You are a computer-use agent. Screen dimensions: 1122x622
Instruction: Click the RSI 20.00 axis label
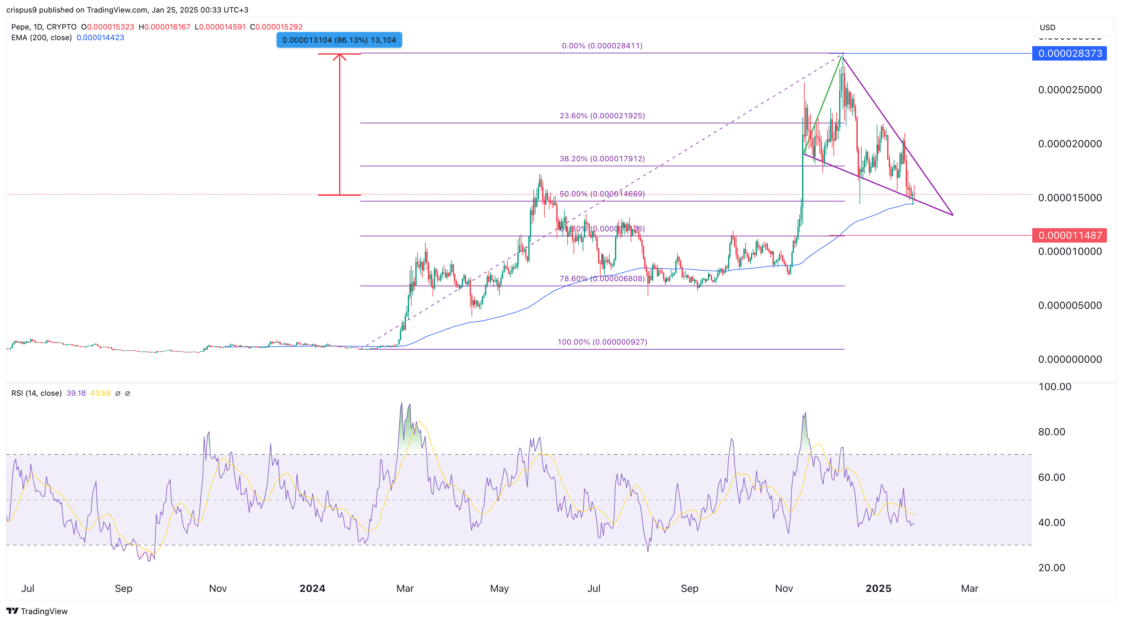pos(1051,568)
